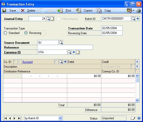
Task: Open Account lookup magnifier in grid header
Action: [61, 62]
